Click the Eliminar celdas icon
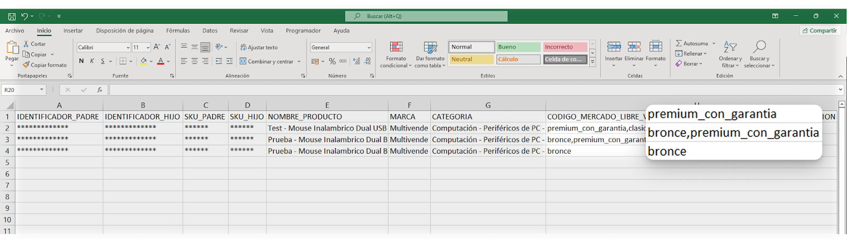 coord(634,47)
